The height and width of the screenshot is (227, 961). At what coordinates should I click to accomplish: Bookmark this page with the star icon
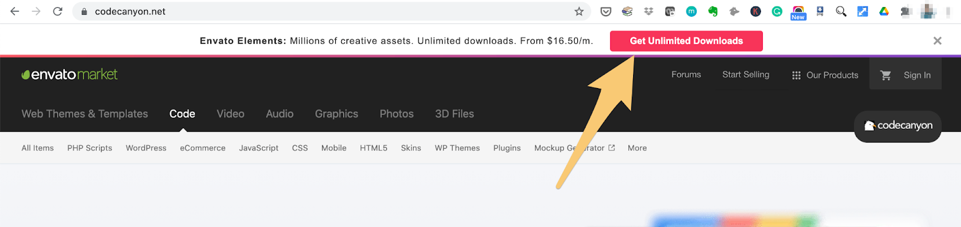point(579,11)
